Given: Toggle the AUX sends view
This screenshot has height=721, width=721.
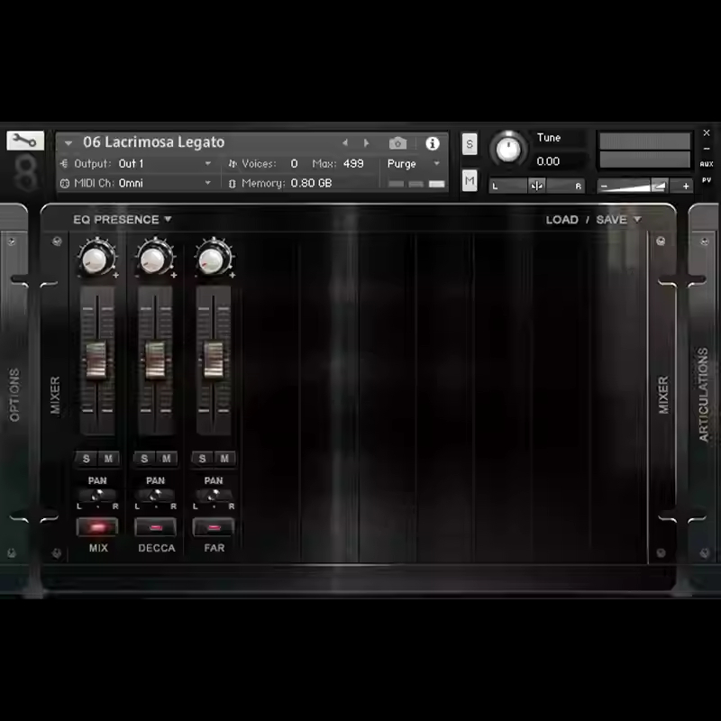Looking at the screenshot, I should click(x=707, y=164).
